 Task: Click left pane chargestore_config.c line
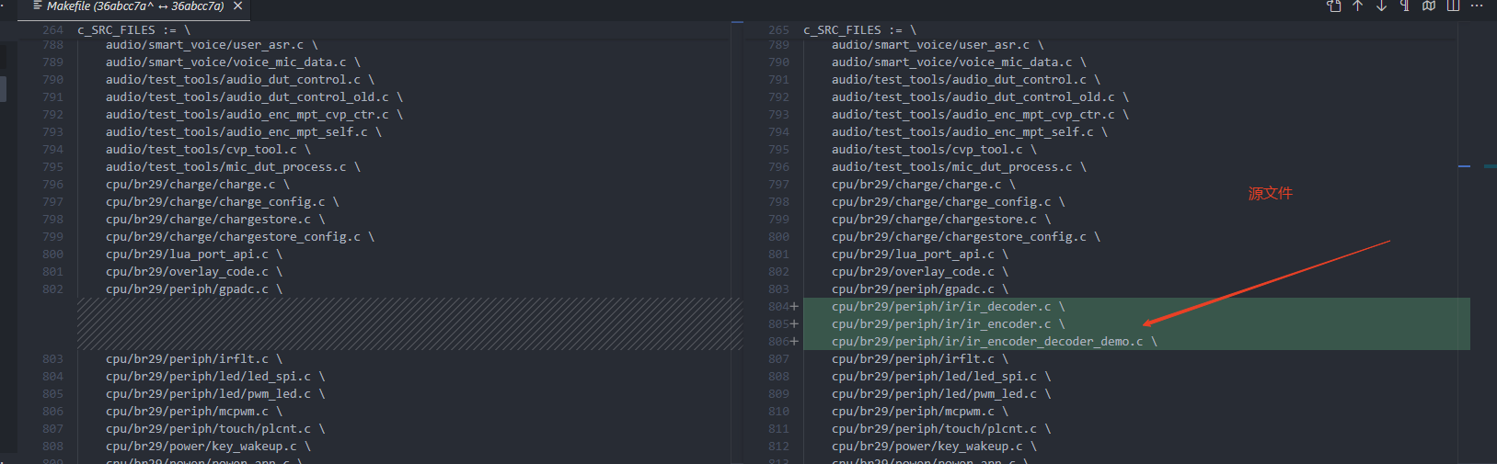tap(240, 237)
